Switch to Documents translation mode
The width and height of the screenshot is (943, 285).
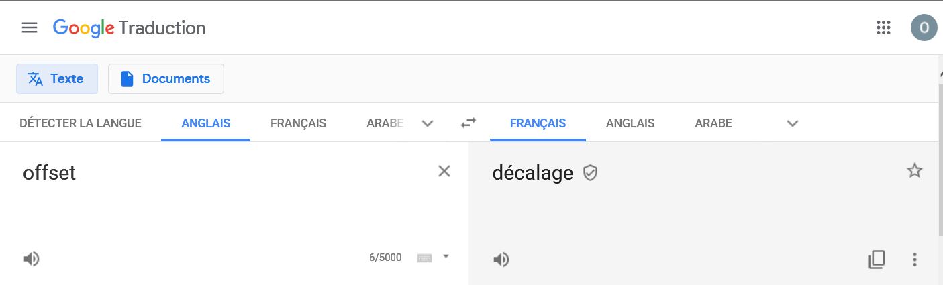pyautogui.click(x=166, y=78)
